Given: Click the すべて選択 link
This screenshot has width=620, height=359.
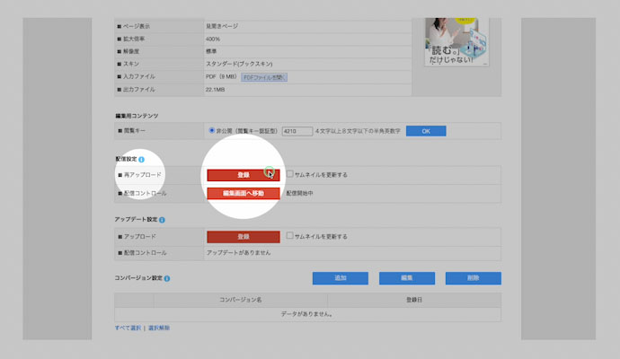Looking at the screenshot, I should click(x=128, y=328).
